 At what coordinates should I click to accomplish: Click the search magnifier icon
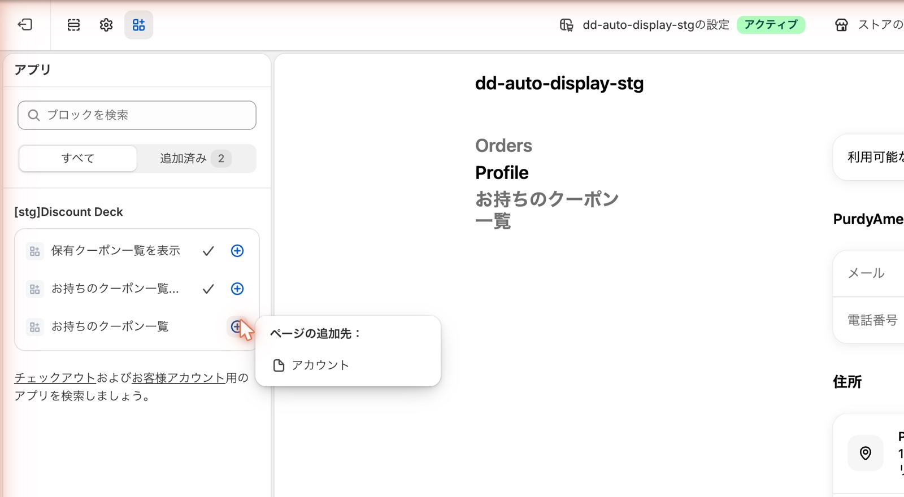tap(34, 115)
